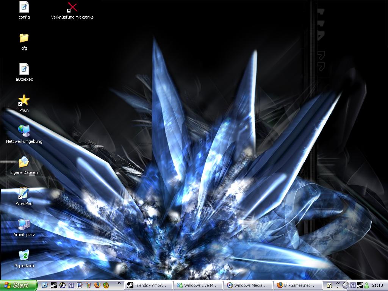Image resolution: width=388 pixels, height=291 pixels.
Task: Click the Start button
Action: [x=18, y=285]
